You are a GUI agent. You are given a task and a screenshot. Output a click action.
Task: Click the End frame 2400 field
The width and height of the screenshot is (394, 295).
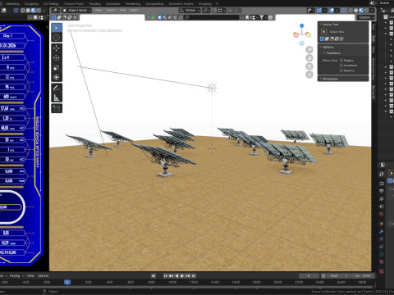364,276
